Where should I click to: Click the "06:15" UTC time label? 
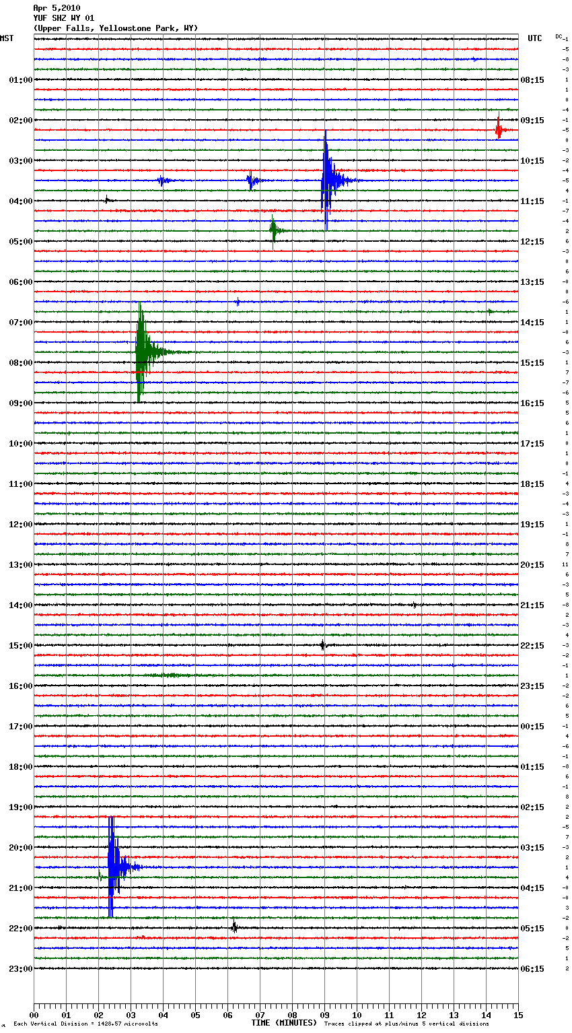532,969
